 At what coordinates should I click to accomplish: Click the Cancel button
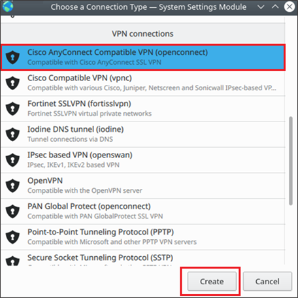pyautogui.click(x=267, y=281)
